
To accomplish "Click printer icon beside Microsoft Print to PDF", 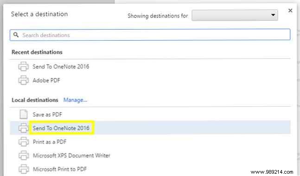I will pos(24,169).
